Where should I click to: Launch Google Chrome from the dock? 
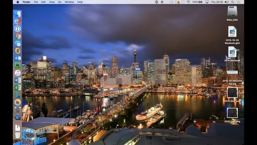pyautogui.click(x=18, y=36)
